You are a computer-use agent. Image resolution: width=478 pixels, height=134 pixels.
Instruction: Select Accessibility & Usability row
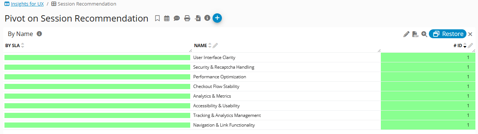[216, 106]
